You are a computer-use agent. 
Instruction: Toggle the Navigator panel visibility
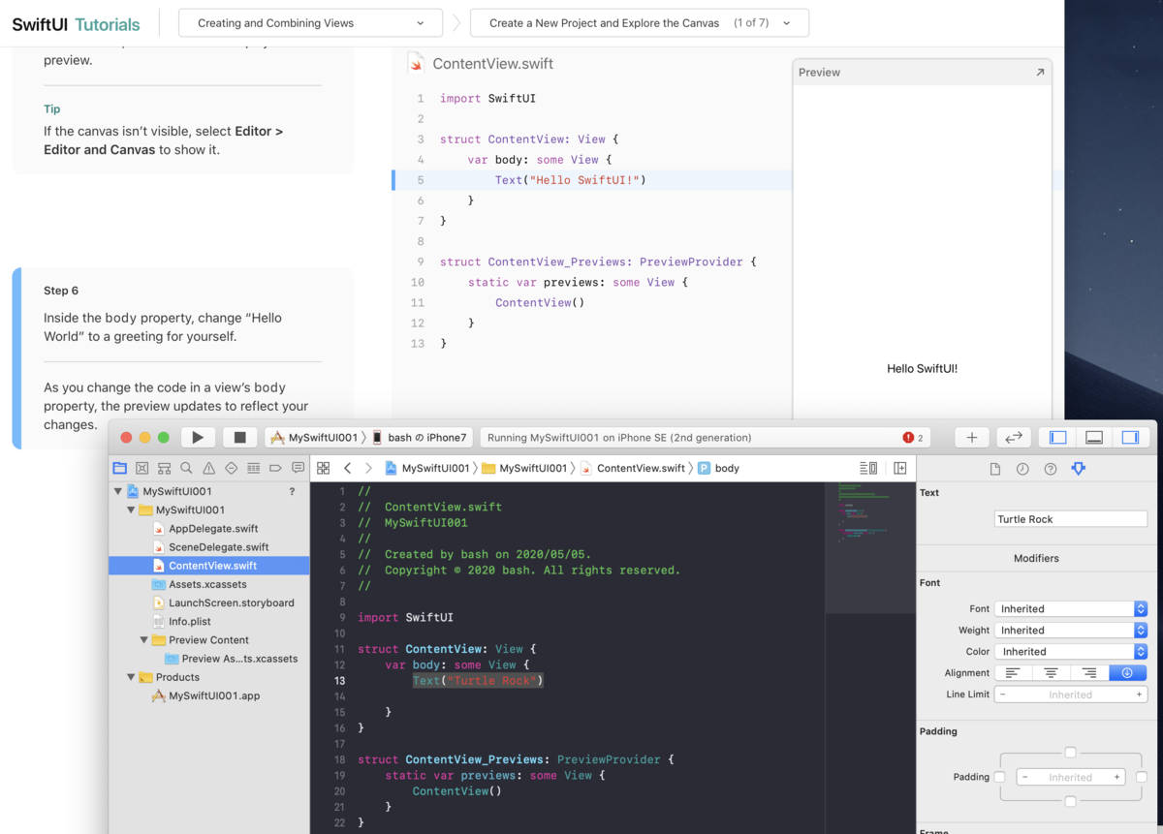click(1057, 438)
